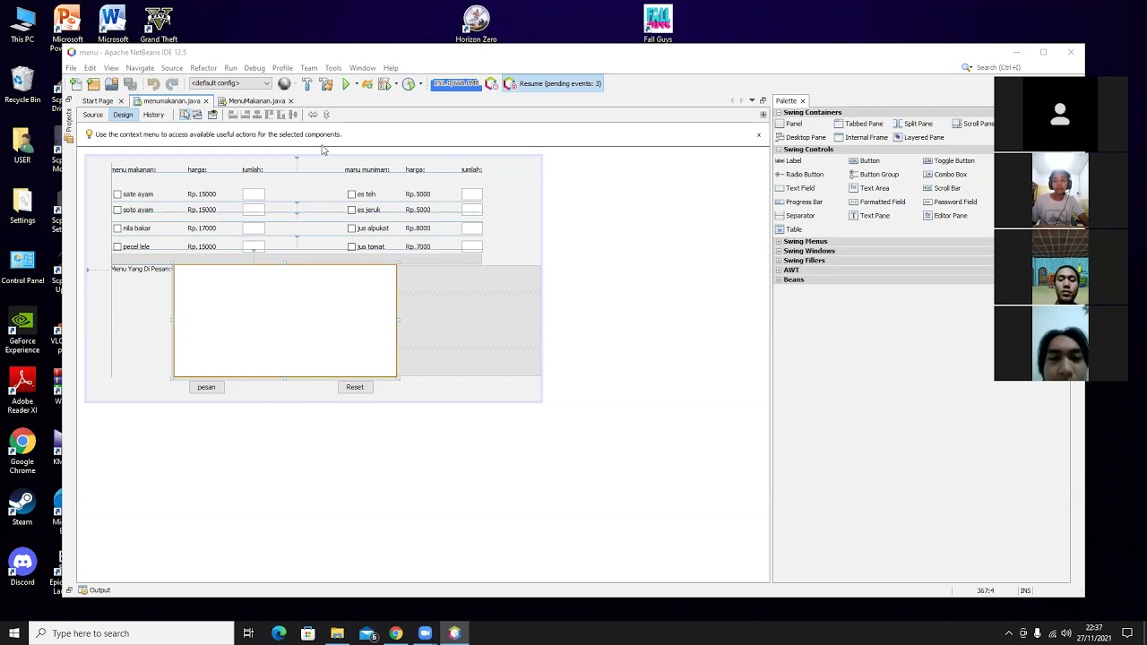Collapse the Swing Containers palette section
The image size is (1147, 645).
(x=779, y=113)
